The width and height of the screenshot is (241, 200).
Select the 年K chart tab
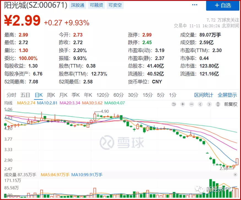[88, 95]
